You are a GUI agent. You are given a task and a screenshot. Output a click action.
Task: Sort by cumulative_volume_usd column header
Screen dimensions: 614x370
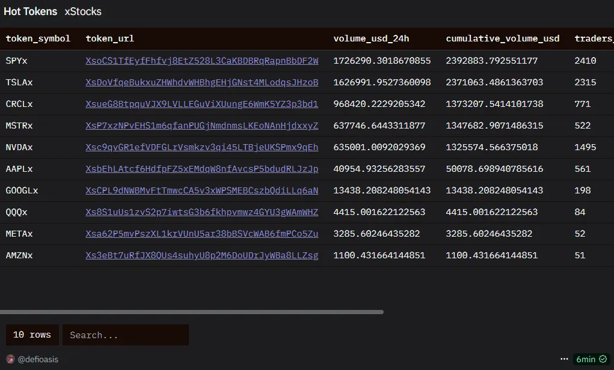(x=503, y=38)
